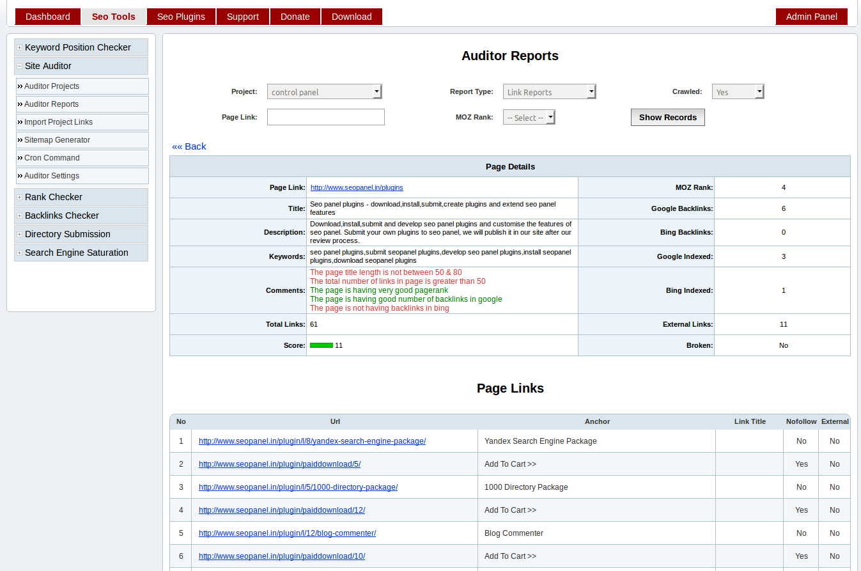
Task: Open the paiddownload/12 link
Action: (282, 510)
